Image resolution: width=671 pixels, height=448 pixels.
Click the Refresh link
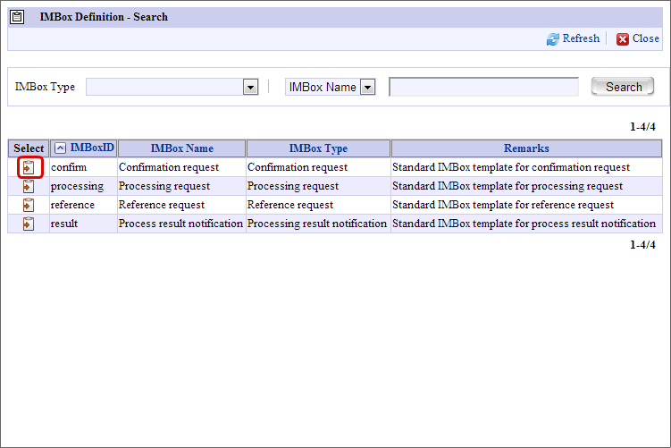[x=581, y=38]
